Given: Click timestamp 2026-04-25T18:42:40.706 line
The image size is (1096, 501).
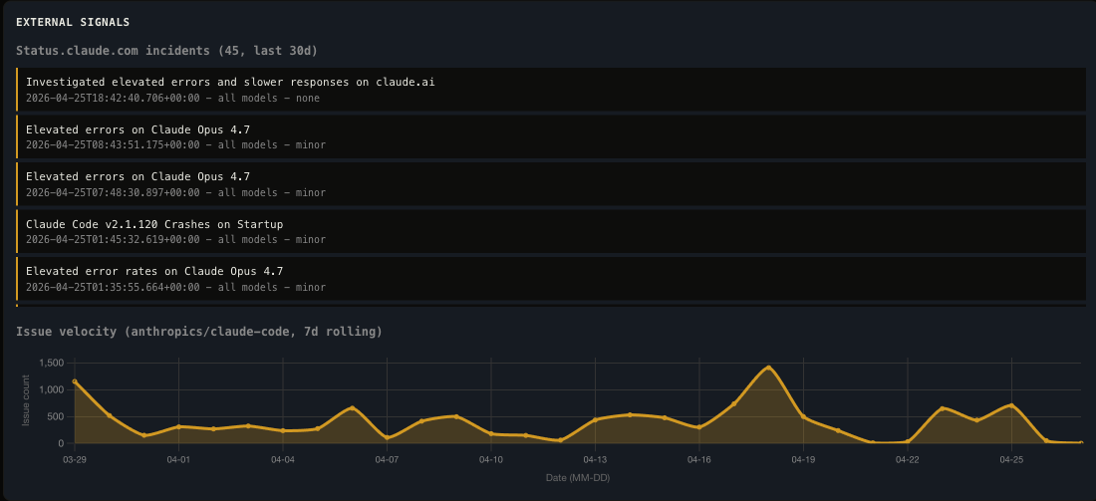Looking at the screenshot, I should pos(172,99).
